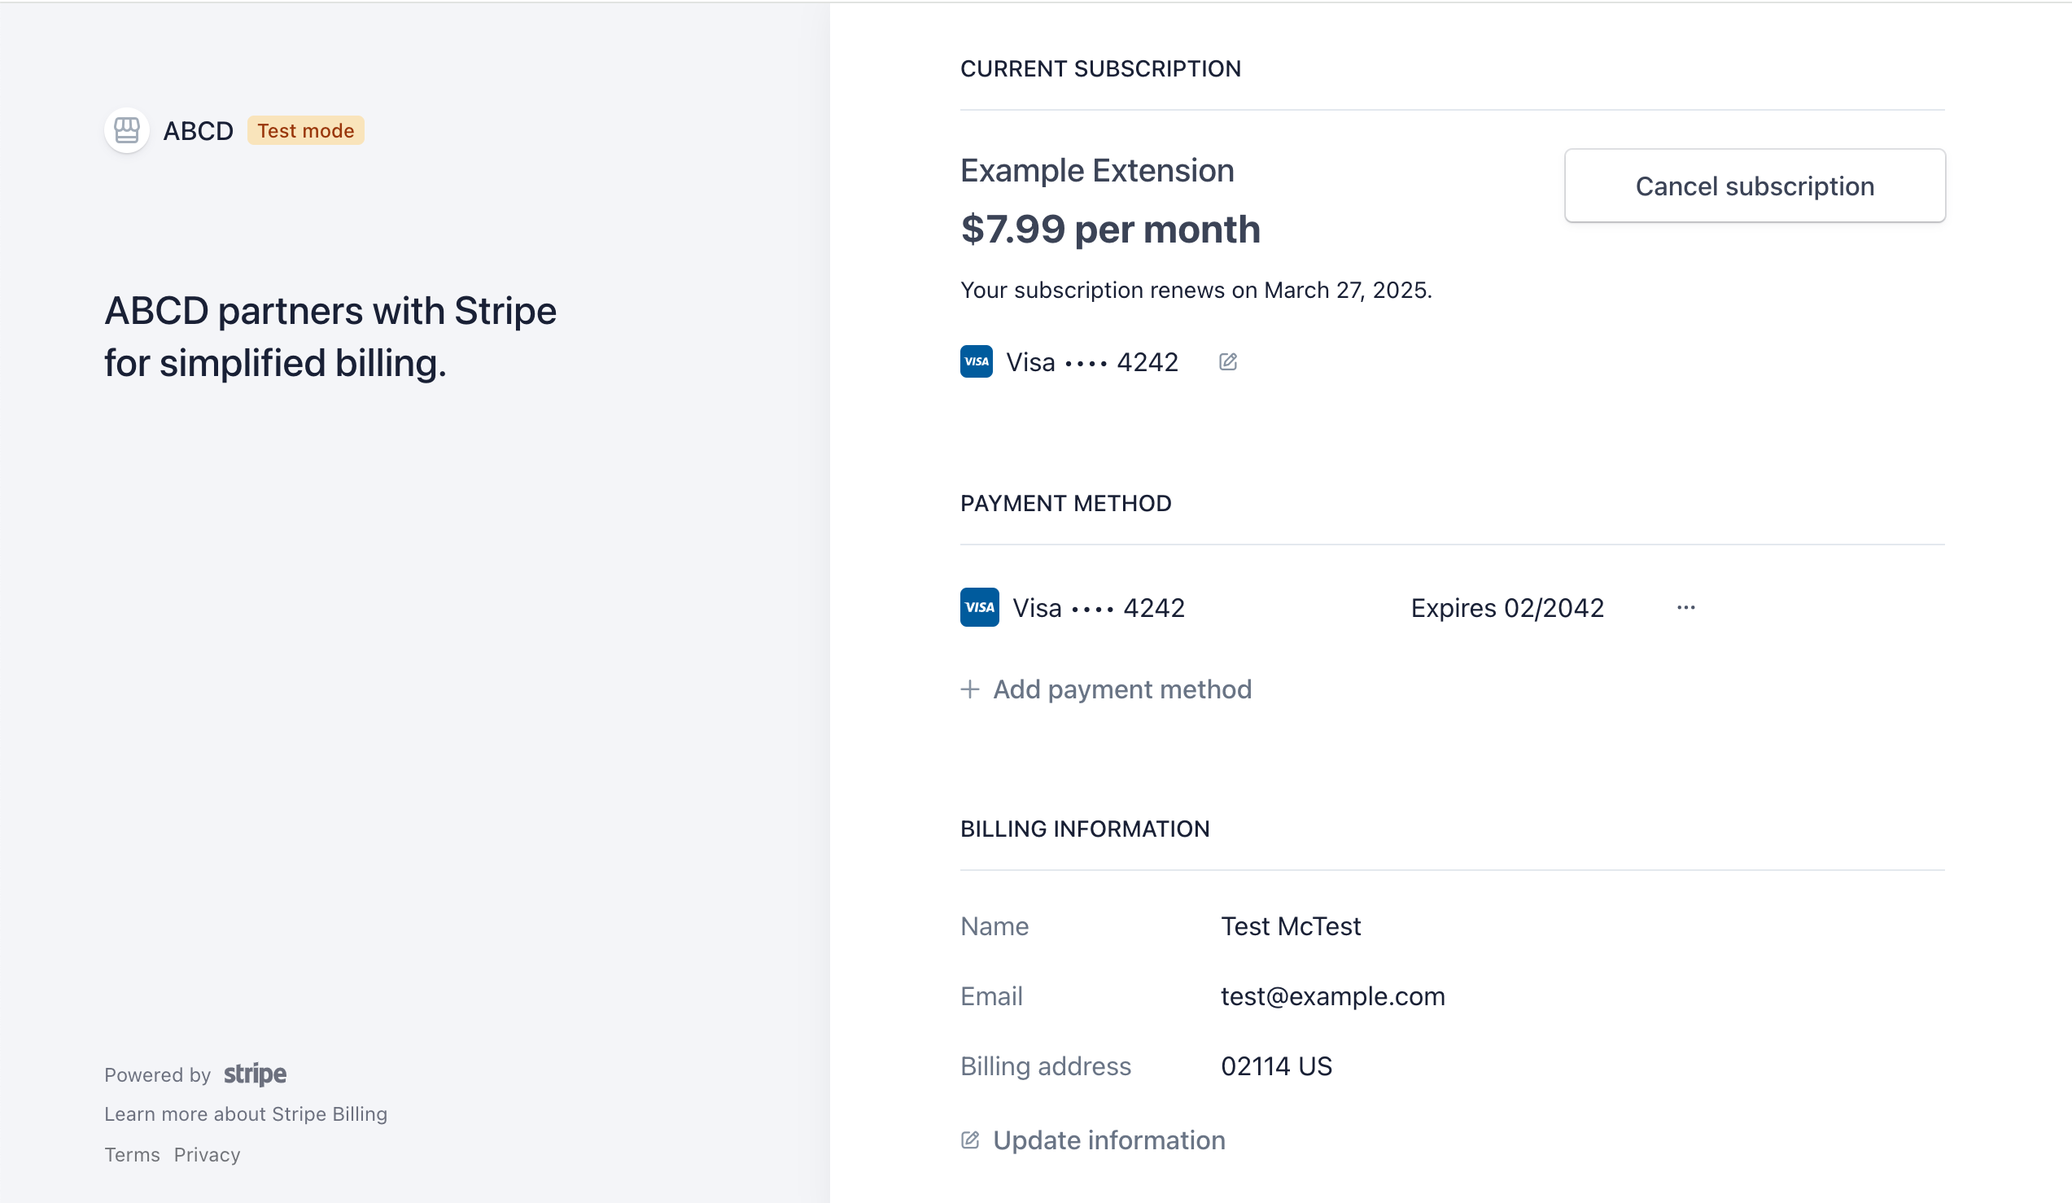This screenshot has width=2072, height=1203.
Task: Click the plus icon beside Add payment method
Action: pos(969,689)
